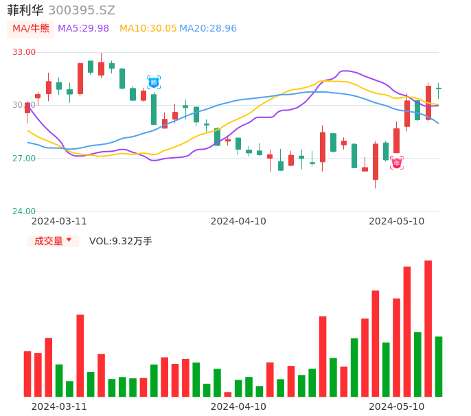Click the 27.00 price axis label

coord(25,159)
